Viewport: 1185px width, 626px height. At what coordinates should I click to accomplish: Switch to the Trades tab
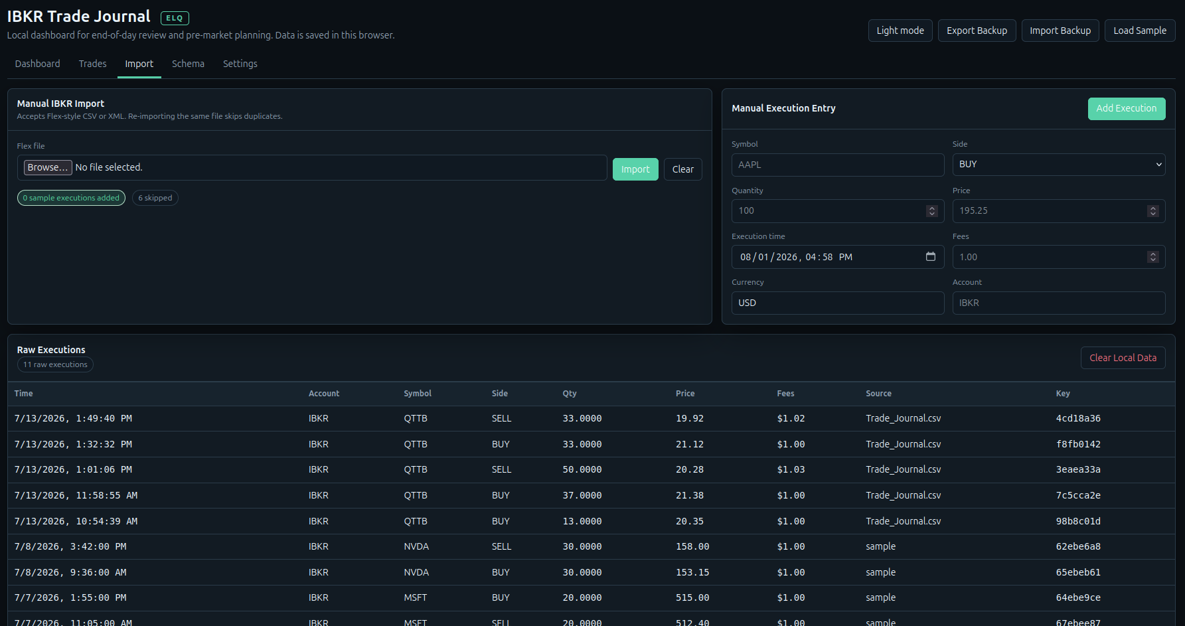(92, 64)
